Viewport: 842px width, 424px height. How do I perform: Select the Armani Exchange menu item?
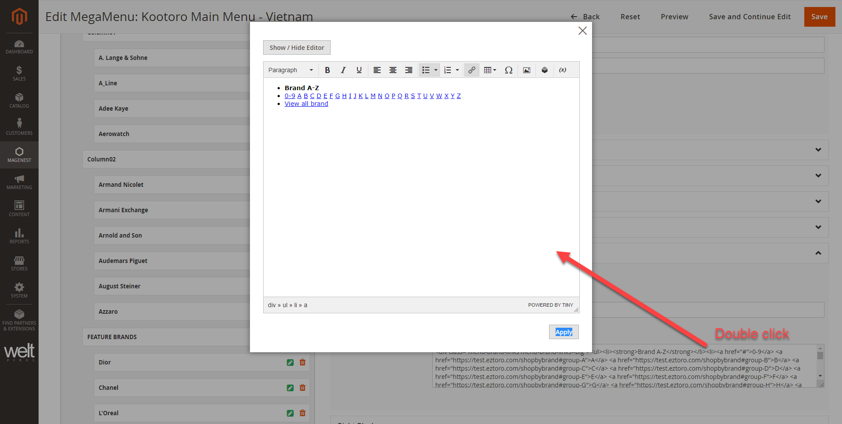pos(172,210)
